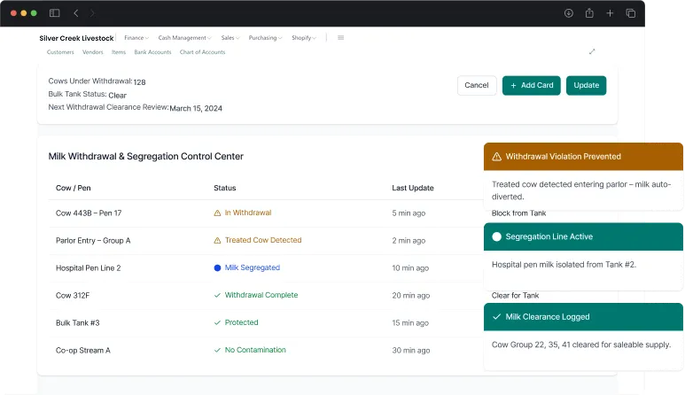Go back using the back arrow
Image resolution: width=685 pixels, height=395 pixels.
(x=76, y=13)
